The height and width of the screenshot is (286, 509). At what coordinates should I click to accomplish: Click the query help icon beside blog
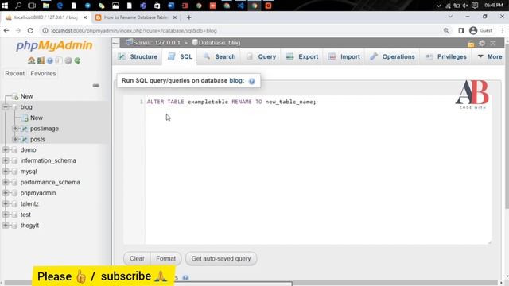(251, 81)
